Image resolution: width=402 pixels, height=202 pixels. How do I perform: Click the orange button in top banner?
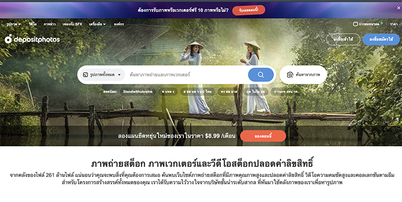[248, 10]
